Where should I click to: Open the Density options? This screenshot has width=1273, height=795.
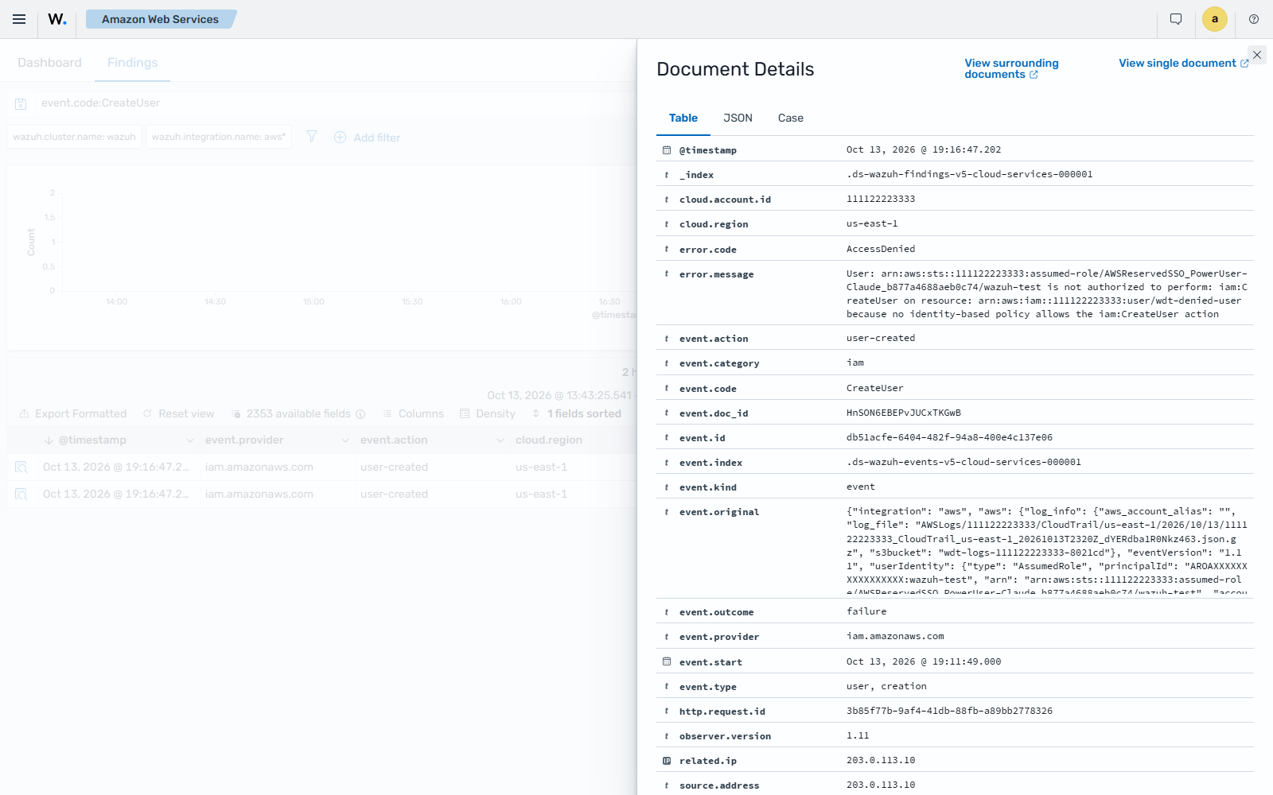point(487,414)
